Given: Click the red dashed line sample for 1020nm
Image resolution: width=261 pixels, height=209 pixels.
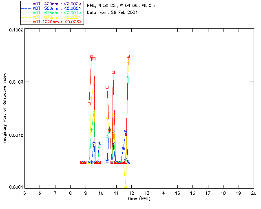Looking at the screenshot, I should point(26,22).
